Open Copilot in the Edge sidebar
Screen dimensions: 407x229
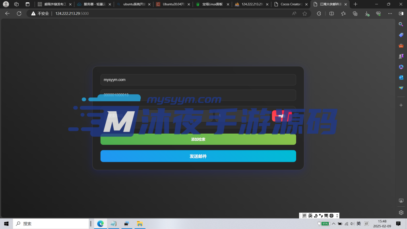tap(401, 66)
